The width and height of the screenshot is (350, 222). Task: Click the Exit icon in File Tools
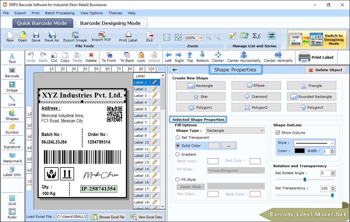(x=150, y=37)
